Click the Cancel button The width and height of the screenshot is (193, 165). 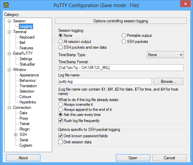(x=169, y=158)
